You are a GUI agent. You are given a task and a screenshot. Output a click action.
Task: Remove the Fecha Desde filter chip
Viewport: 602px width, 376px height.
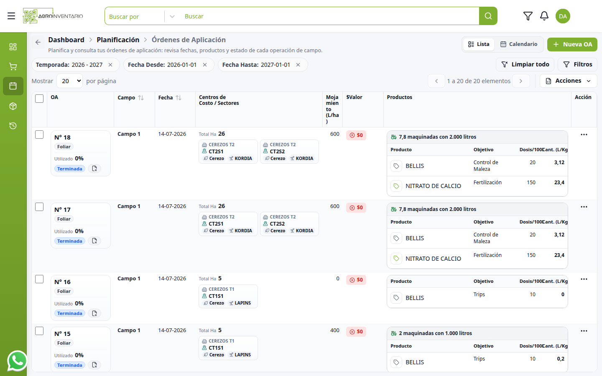(x=205, y=65)
